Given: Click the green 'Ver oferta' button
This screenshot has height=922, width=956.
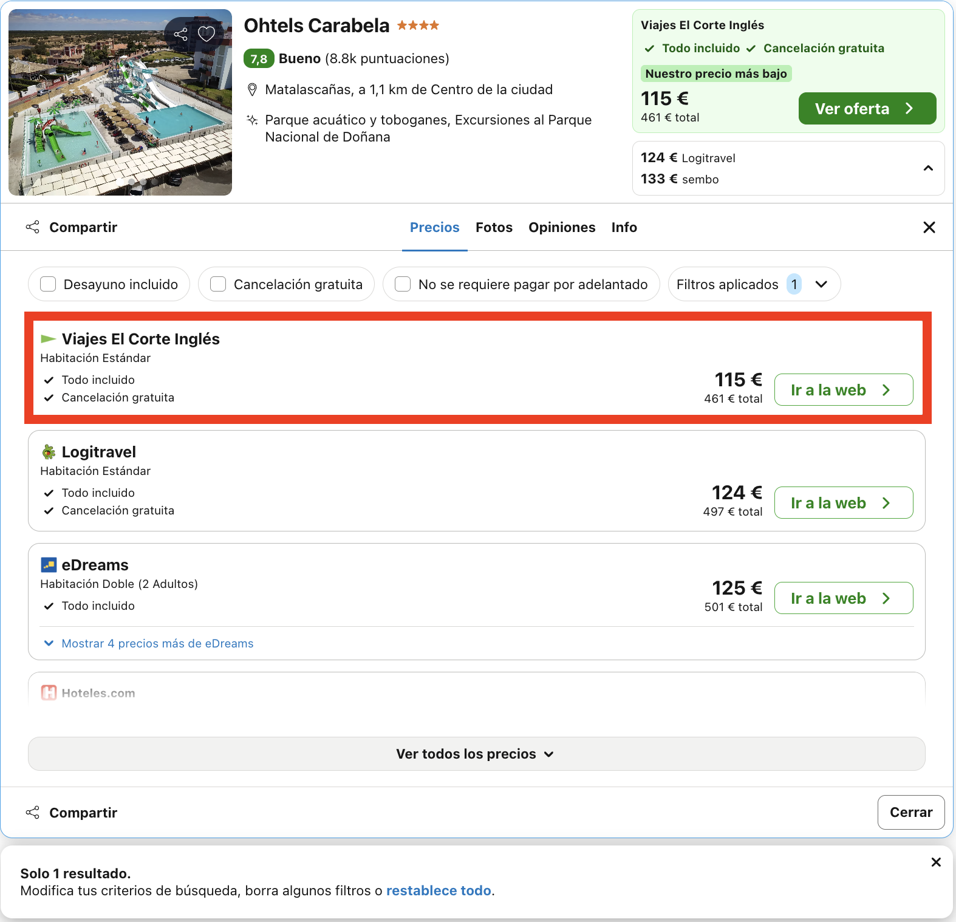Looking at the screenshot, I should point(867,109).
